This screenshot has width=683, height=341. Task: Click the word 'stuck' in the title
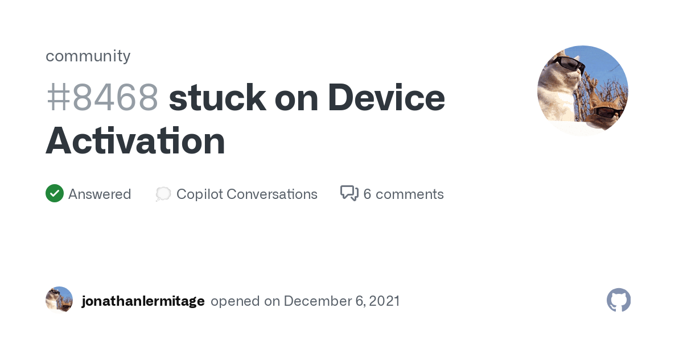(217, 97)
